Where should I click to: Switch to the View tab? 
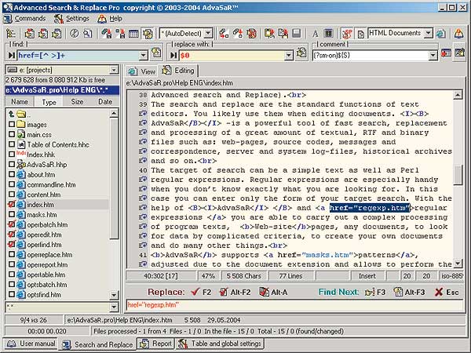pyautogui.click(x=141, y=71)
